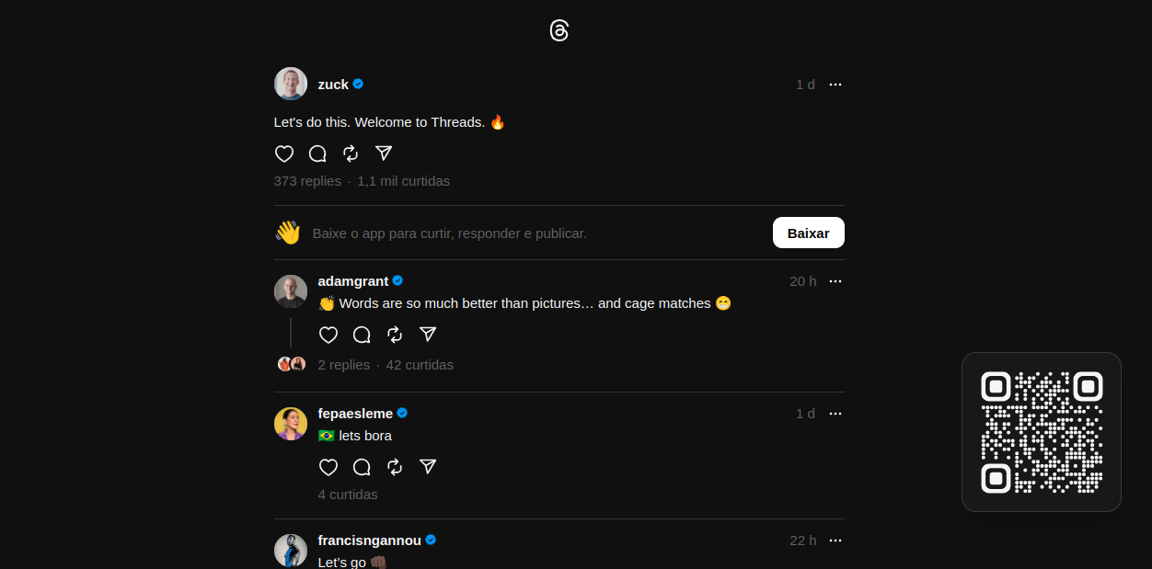The height and width of the screenshot is (569, 1152).
Task: Open zuck's profile via username
Action: [333, 85]
